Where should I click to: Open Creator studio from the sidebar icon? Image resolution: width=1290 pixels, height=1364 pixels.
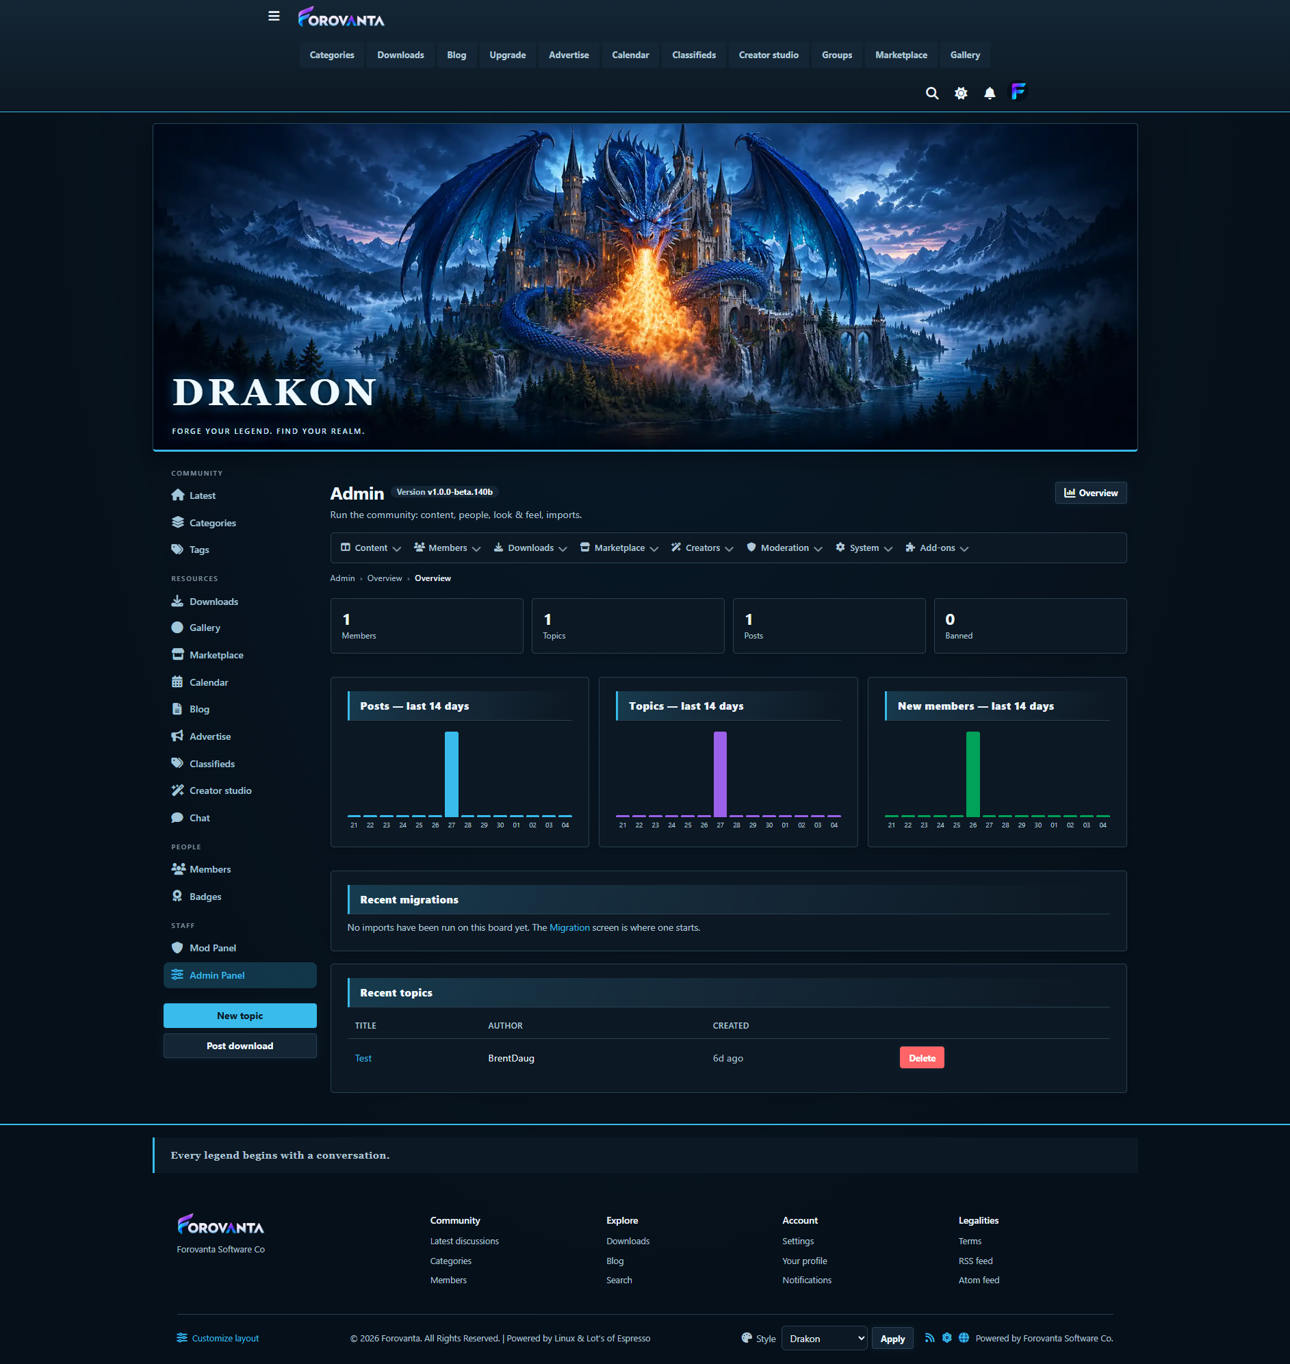pos(177,790)
